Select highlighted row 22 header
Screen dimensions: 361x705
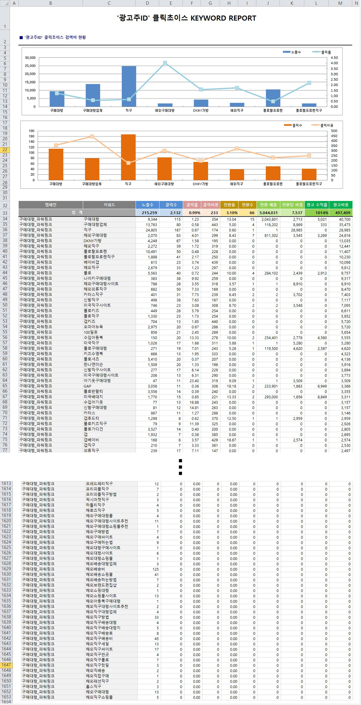click(x=5, y=150)
